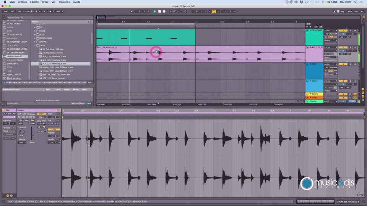Open Master 1/2 output dropdown

coord(330,101)
